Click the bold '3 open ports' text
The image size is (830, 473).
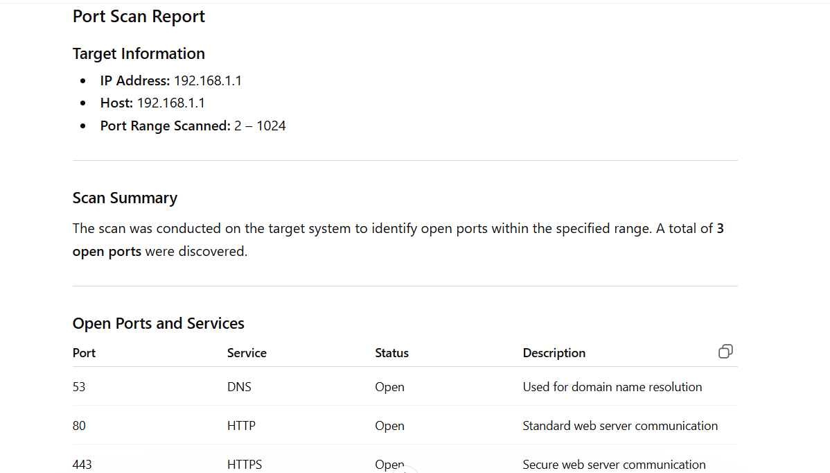[107, 252]
